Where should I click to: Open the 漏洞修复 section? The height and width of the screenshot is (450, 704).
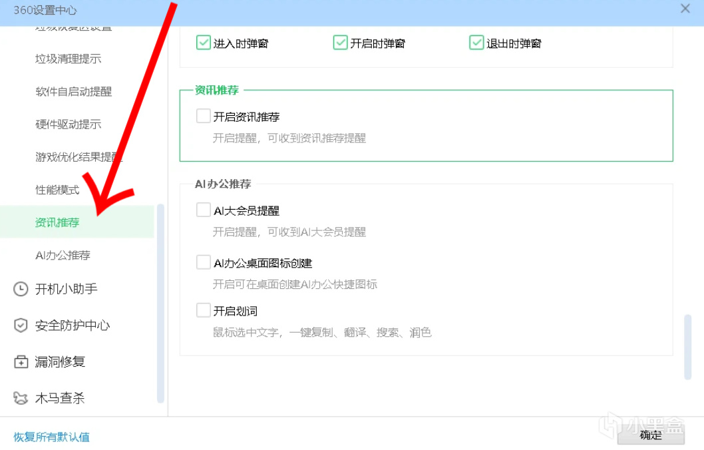coord(60,361)
